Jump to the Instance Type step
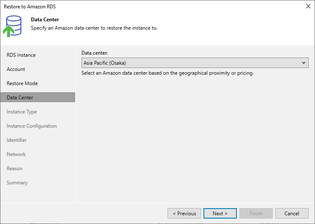The width and height of the screenshot is (315, 224). 22,112
